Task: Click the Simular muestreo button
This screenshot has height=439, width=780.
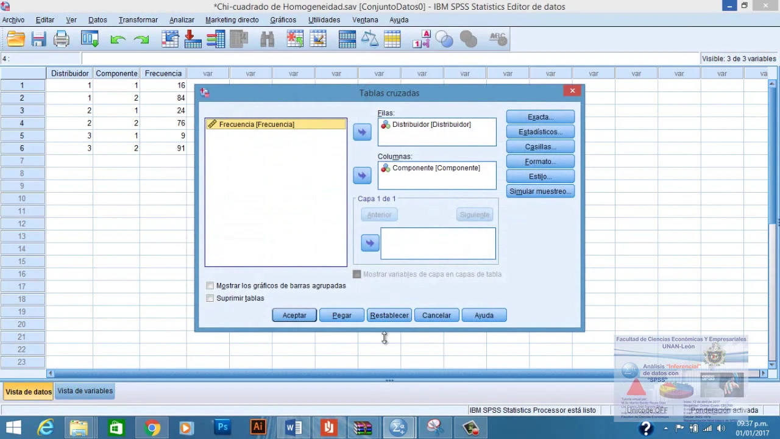Action: [541, 191]
